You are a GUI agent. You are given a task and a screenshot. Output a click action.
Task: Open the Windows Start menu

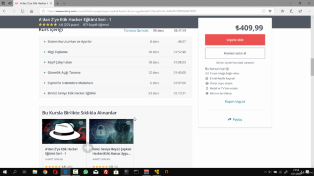click(5, 172)
